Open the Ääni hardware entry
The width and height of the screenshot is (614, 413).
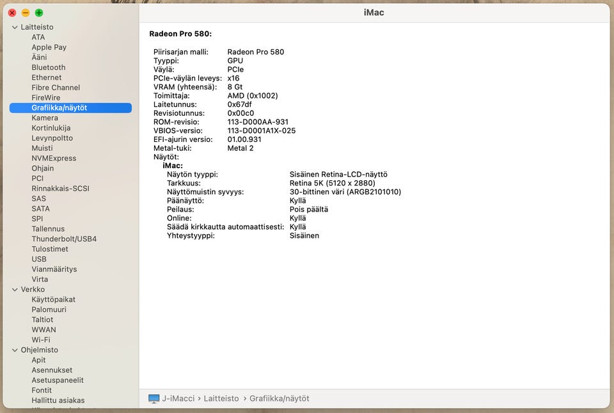tap(39, 57)
